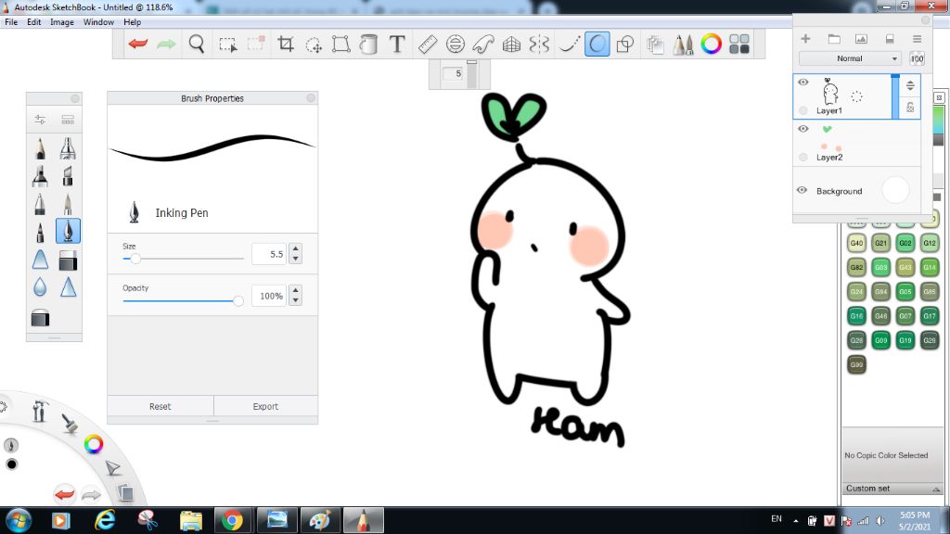Open the color wheel on the lagoon
The image size is (950, 534).
(94, 444)
